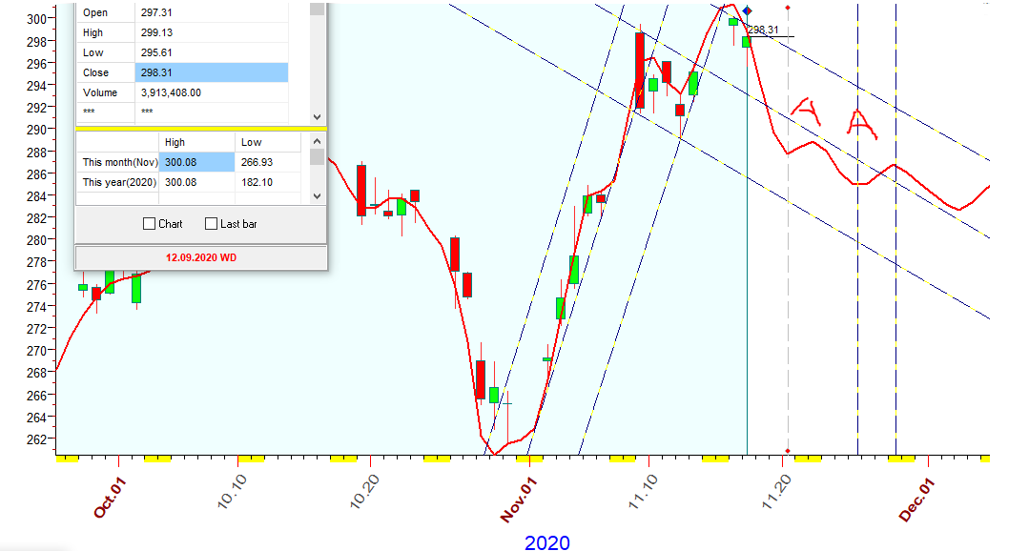The width and height of the screenshot is (1029, 551).
Task: Click the 298.31 price label on chart
Action: [763, 30]
